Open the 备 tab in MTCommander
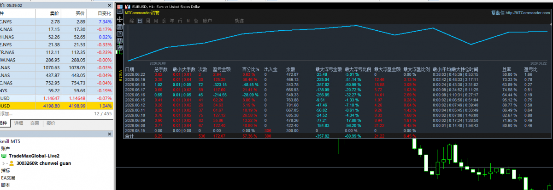The height and width of the screenshot is (190, 553). point(196,21)
